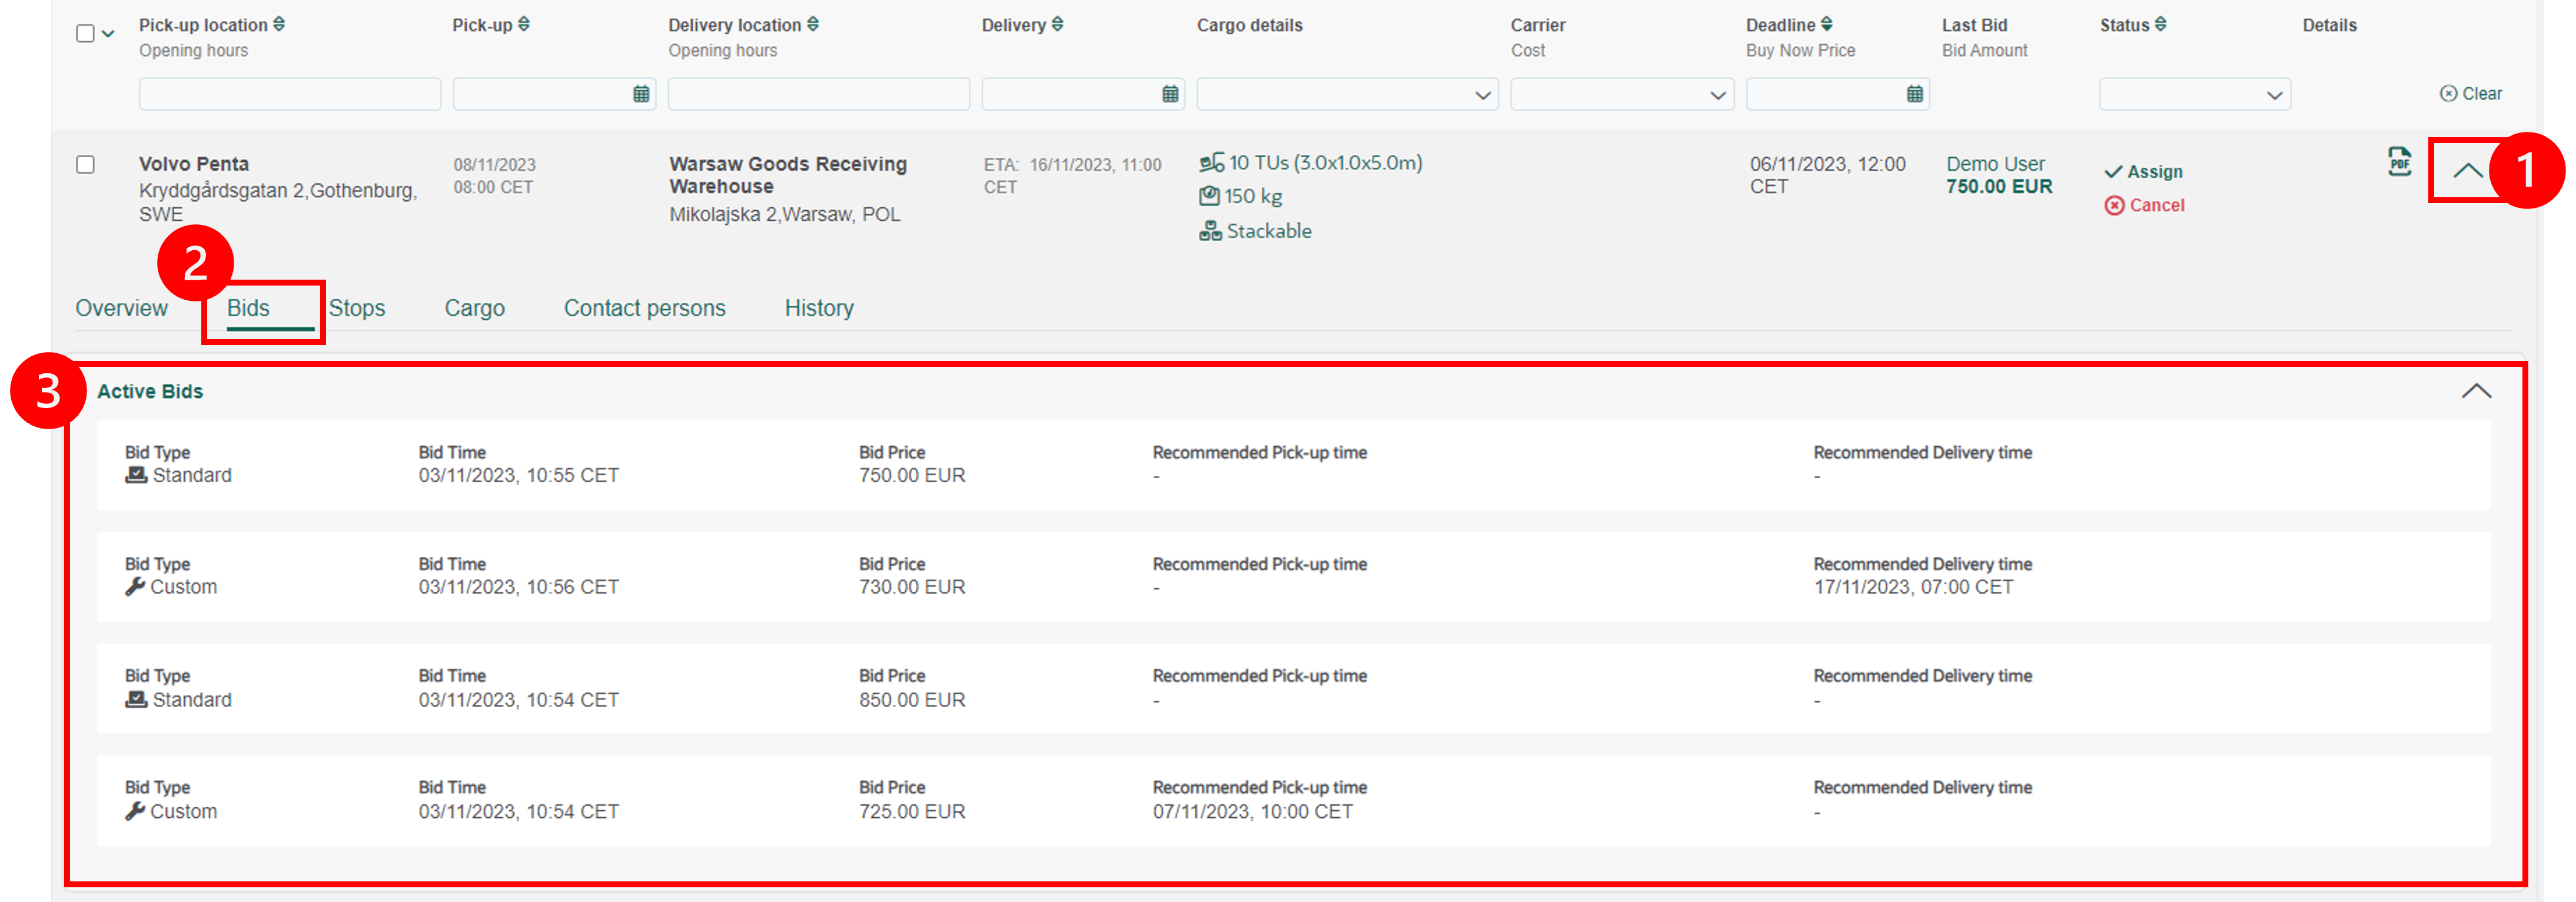Screen dimensions: 2576x902
Task: Click pick-up date 08/11/2023 08:00 CET
Action: pos(494,175)
